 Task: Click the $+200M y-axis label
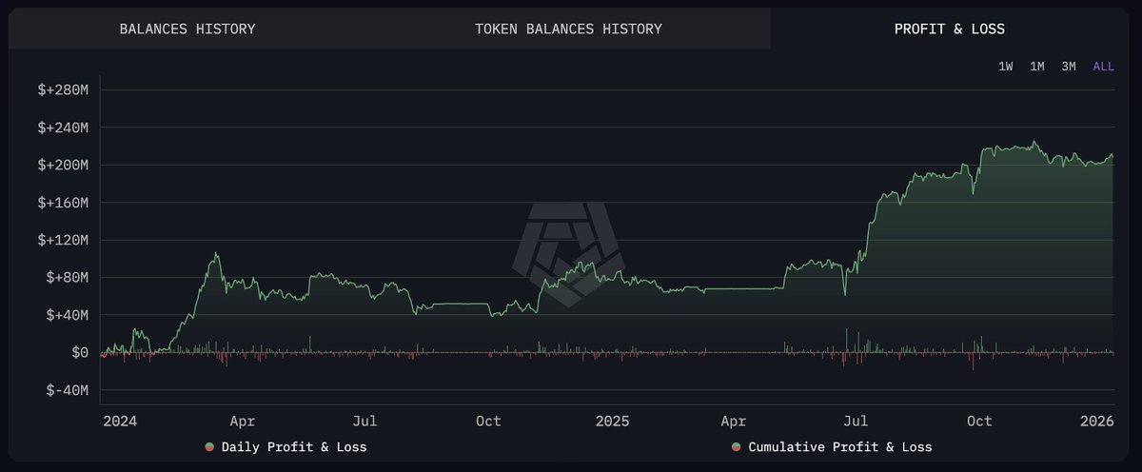pyautogui.click(x=63, y=165)
